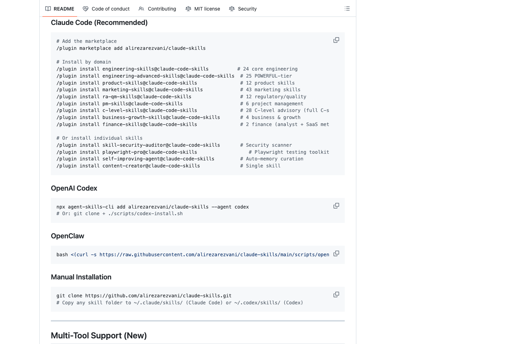Image resolution: width=505 pixels, height=344 pixels.
Task: Copy the Manual Installation git clone command
Action: pyautogui.click(x=336, y=295)
